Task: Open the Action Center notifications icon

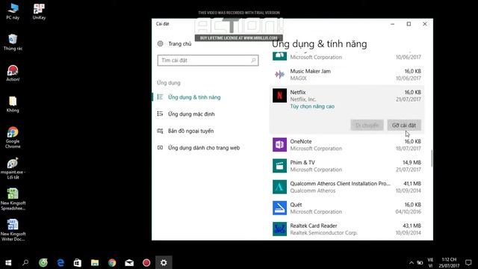Action: pos(468,262)
